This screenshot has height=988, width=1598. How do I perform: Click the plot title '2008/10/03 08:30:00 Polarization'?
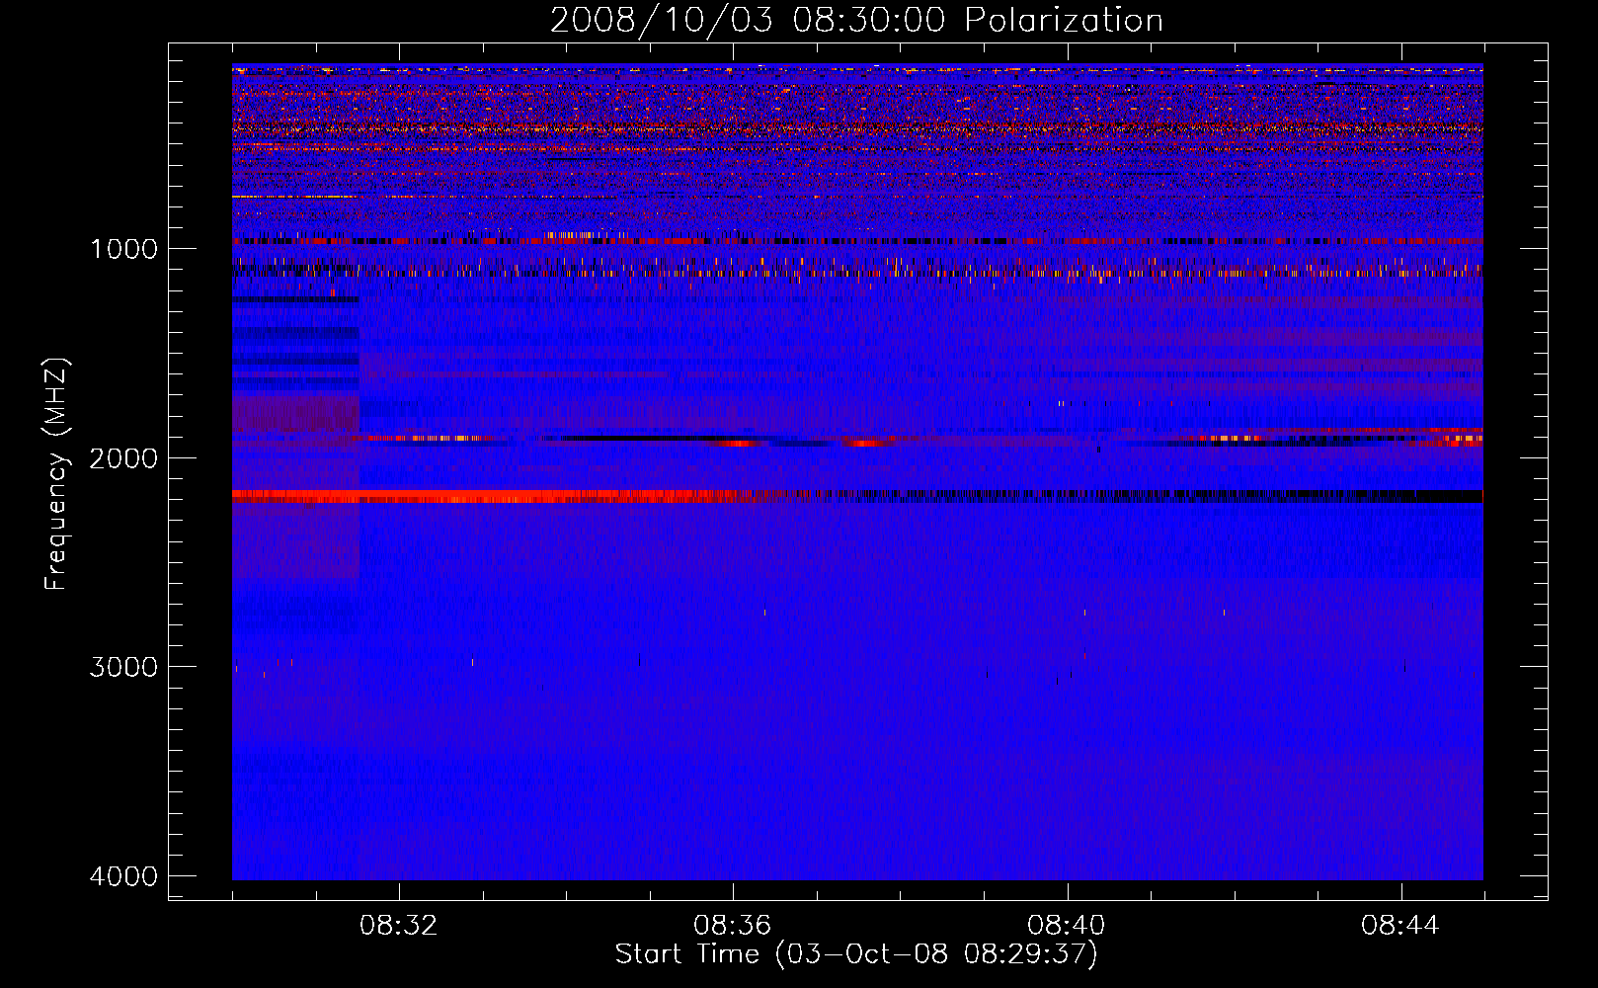click(x=856, y=20)
